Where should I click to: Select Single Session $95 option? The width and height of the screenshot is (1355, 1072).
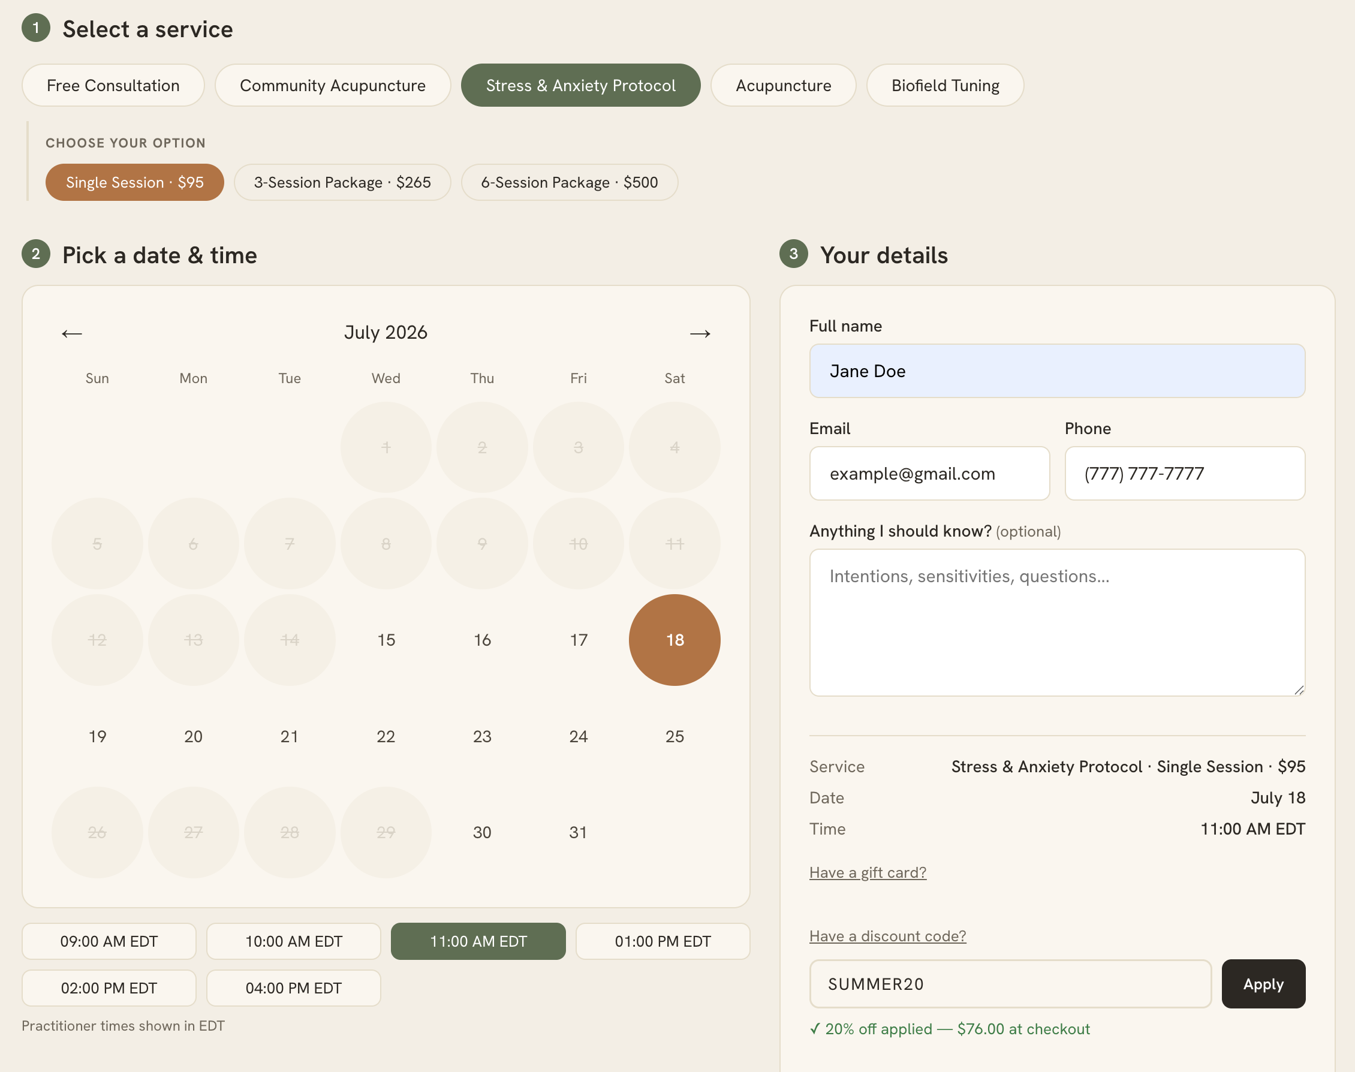point(134,183)
